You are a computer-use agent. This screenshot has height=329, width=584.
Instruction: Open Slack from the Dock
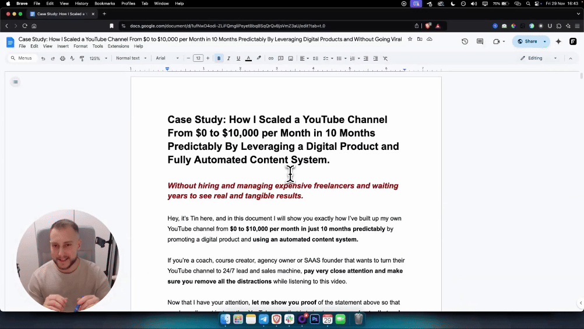point(289,319)
